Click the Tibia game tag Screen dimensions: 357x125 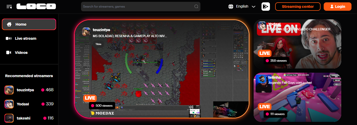98,44
